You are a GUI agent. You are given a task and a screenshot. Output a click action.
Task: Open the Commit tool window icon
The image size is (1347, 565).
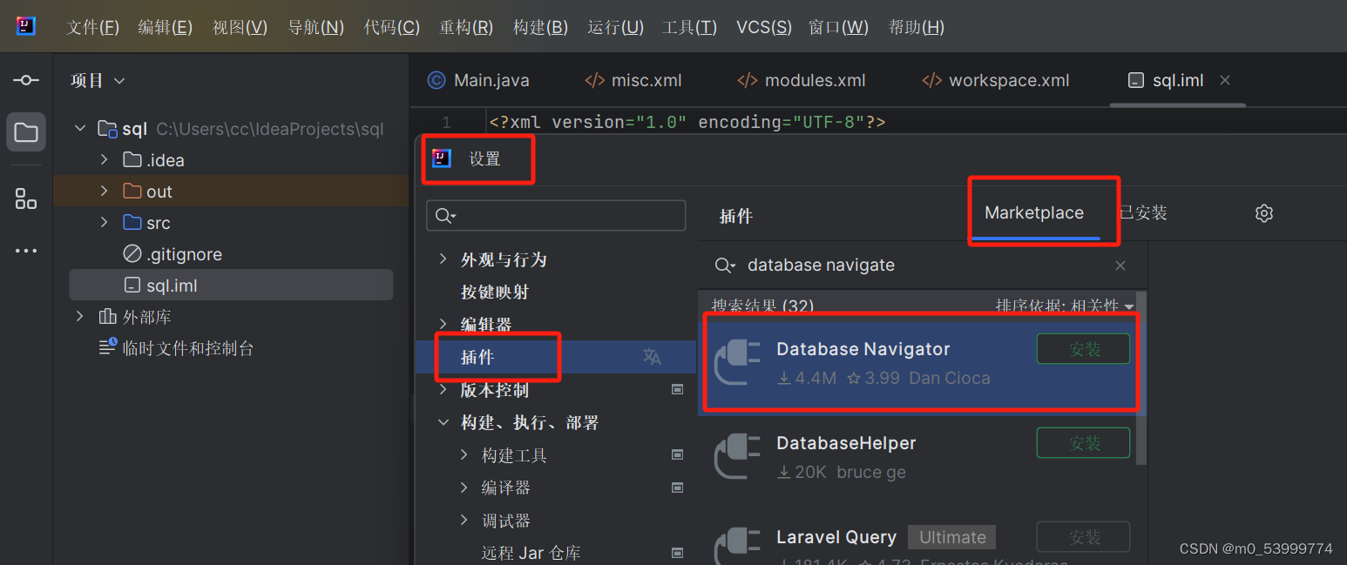coord(26,80)
